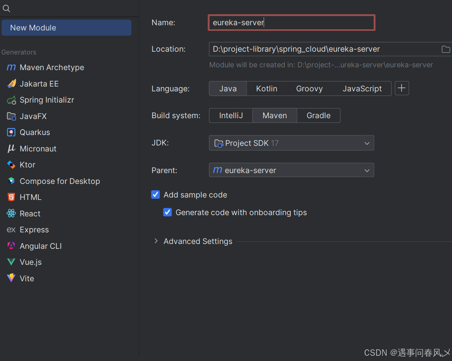Select the Quarkus generator icon
The image size is (452, 361).
click(x=11, y=132)
